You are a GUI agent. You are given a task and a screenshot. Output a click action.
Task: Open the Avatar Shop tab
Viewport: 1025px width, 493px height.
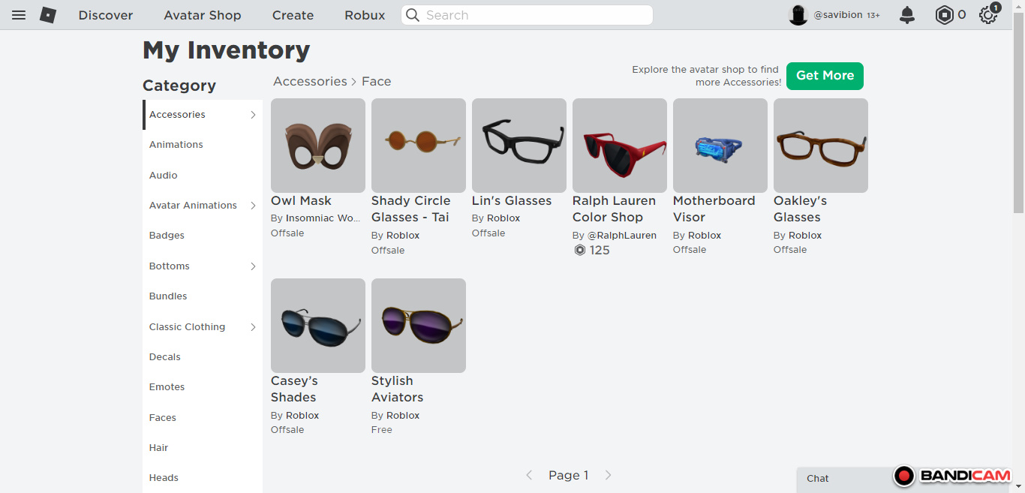pyautogui.click(x=203, y=15)
